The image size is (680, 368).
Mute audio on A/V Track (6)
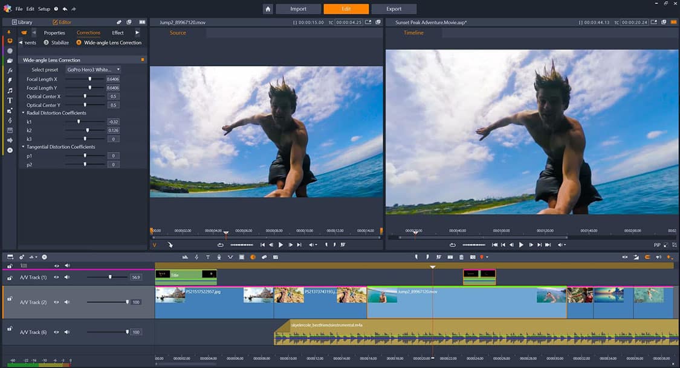tap(66, 332)
